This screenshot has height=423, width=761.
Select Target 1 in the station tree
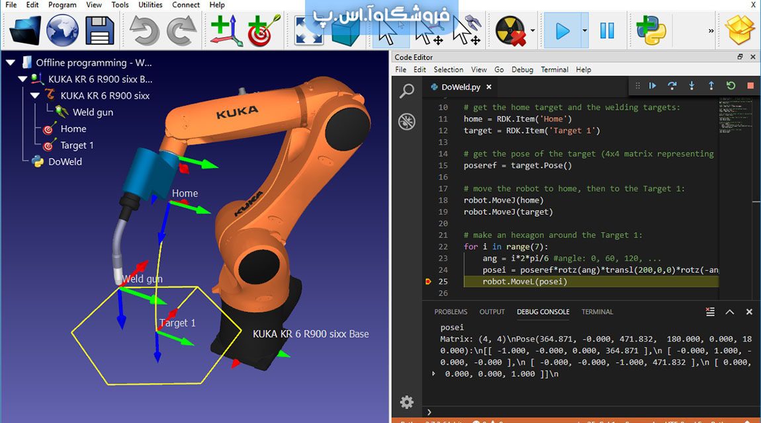point(77,145)
